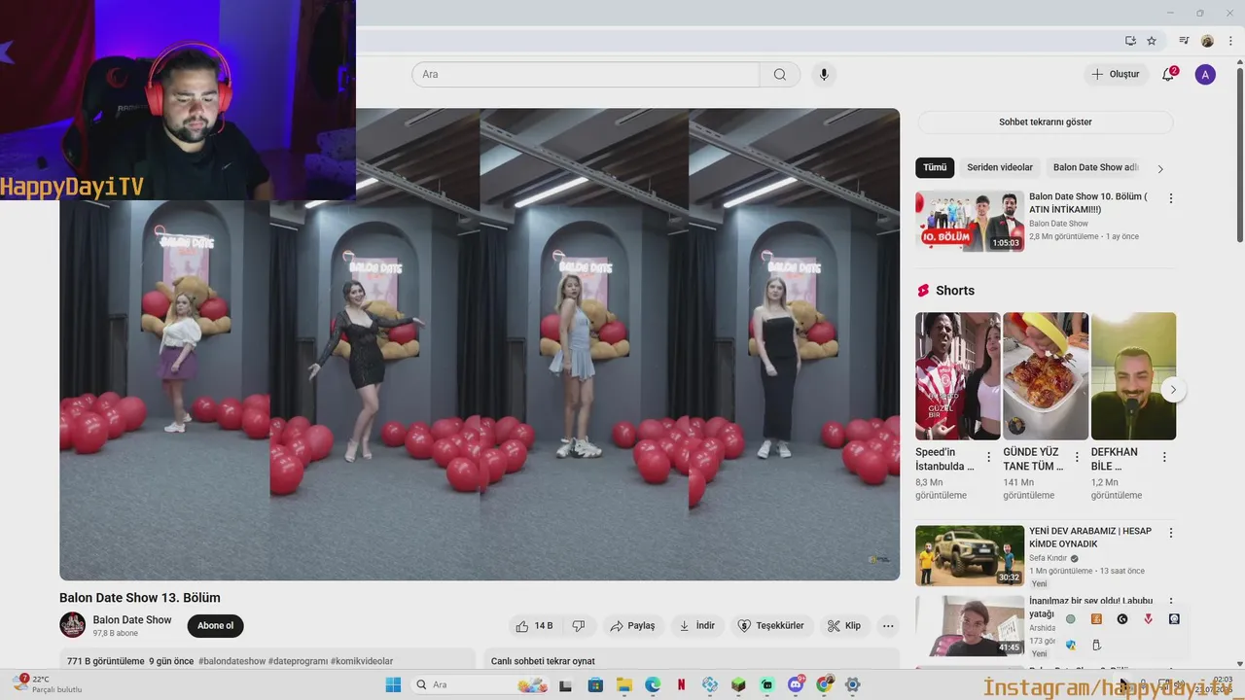Image resolution: width=1245 pixels, height=700 pixels.
Task: Open Microsoft Edge from taskbar
Action: pos(653,684)
